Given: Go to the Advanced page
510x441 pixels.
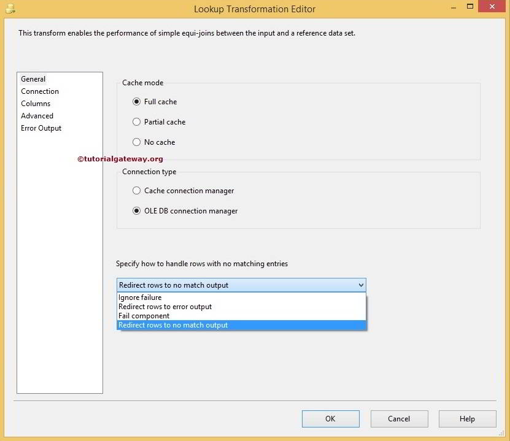Looking at the screenshot, I should point(37,115).
